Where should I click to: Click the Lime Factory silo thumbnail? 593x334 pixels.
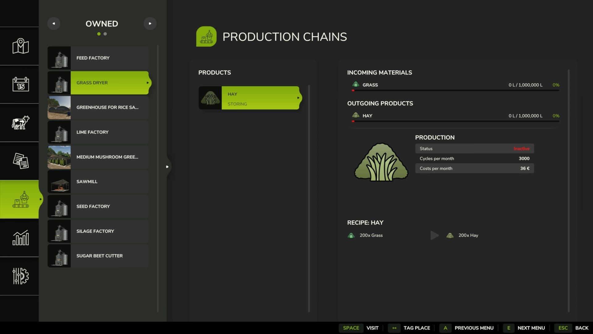point(59,132)
